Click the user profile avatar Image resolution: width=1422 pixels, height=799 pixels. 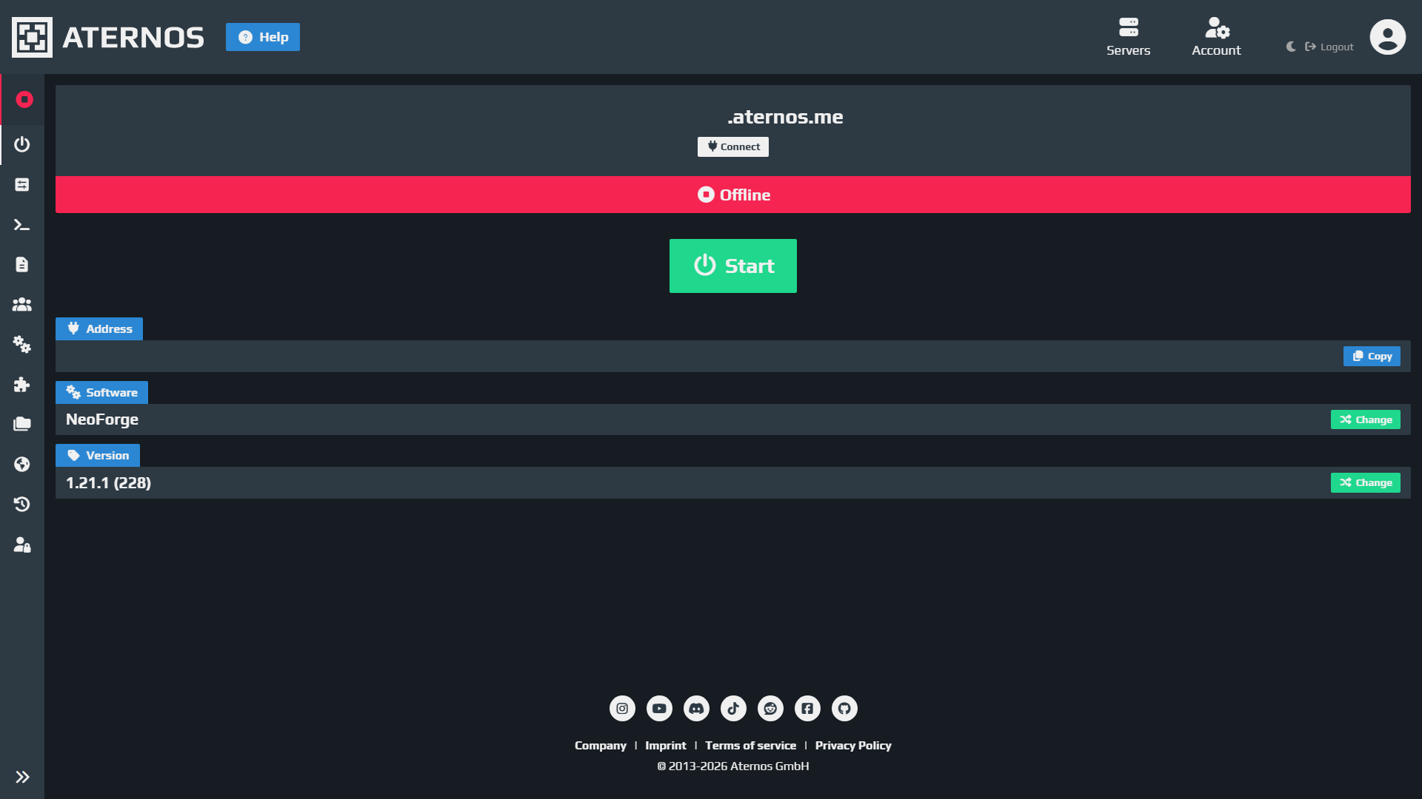(x=1387, y=37)
